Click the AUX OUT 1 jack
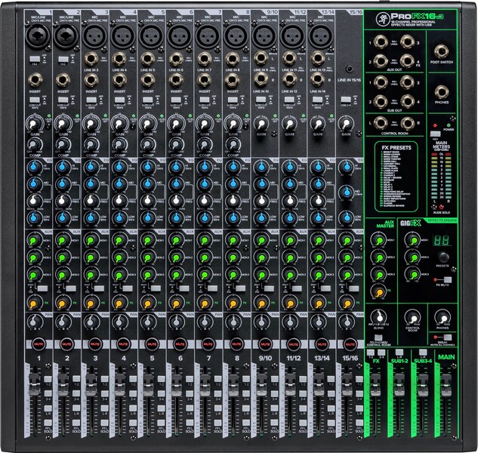 [381, 42]
